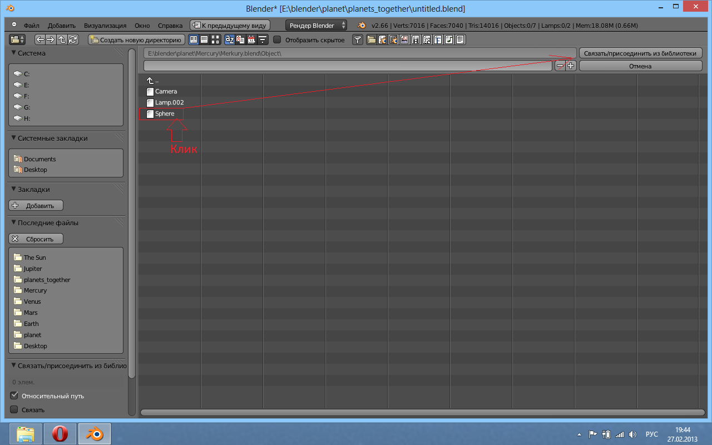Image resolution: width=712 pixels, height=445 pixels.
Task: Open File Explorer from the taskbar
Action: click(x=26, y=434)
